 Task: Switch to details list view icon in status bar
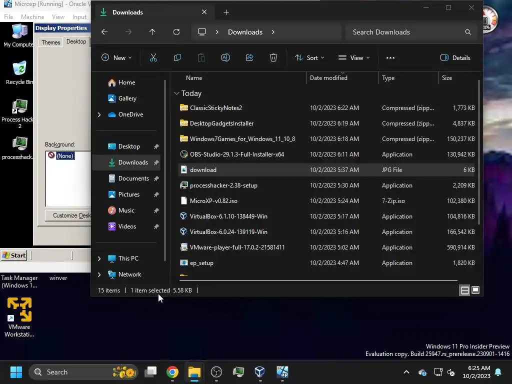[464, 290]
